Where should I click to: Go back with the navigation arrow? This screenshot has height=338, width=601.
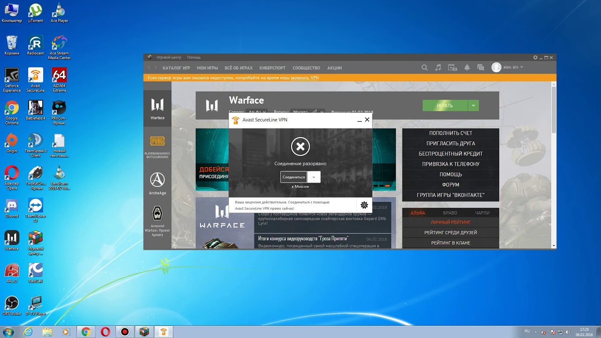pos(149,68)
